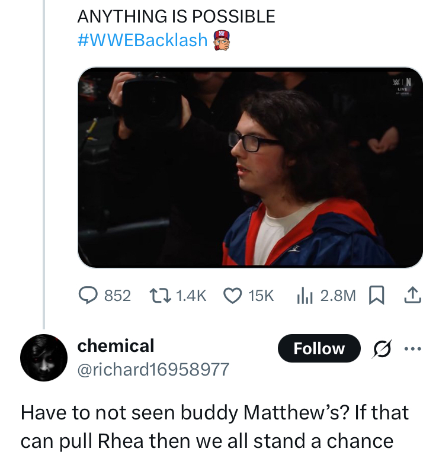Click the 15K like count
Image resolution: width=423 pixels, height=452 pixels.
(x=261, y=295)
